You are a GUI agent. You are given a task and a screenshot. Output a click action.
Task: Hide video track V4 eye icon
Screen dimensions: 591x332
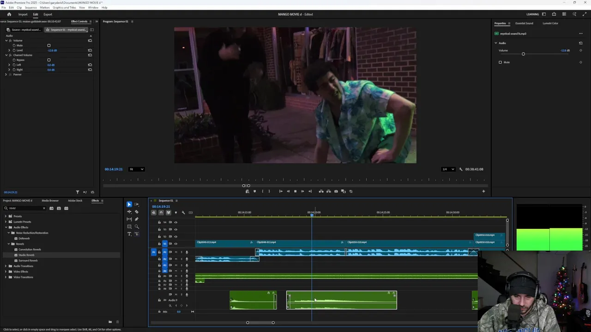[x=175, y=222]
